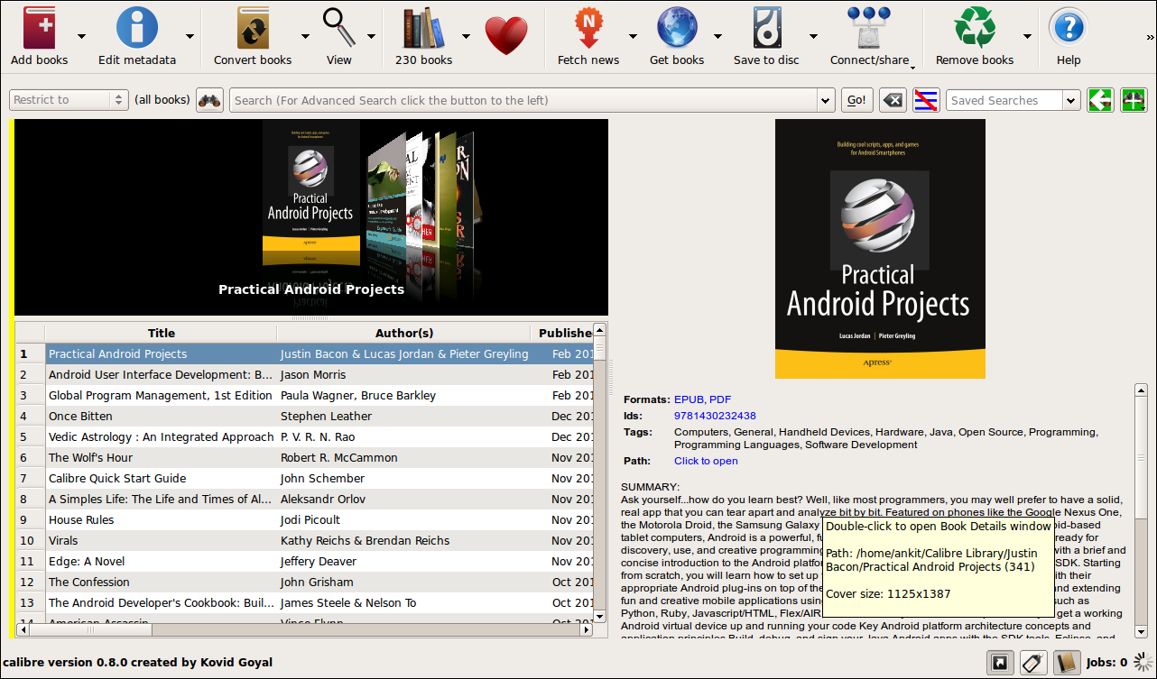Expand Add books dropdown arrow
The image size is (1157, 679).
[82, 37]
